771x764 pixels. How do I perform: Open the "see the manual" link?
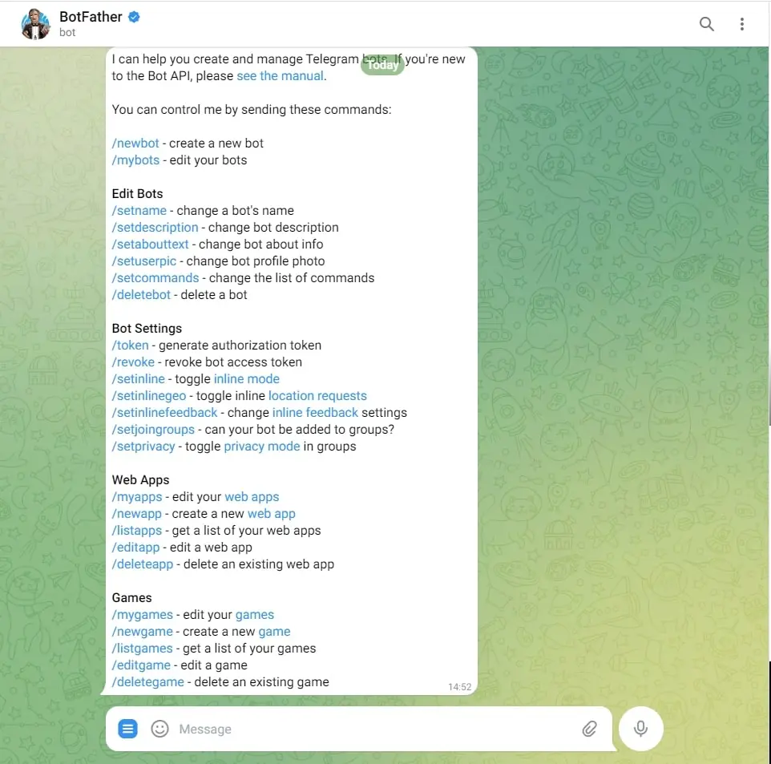(280, 76)
